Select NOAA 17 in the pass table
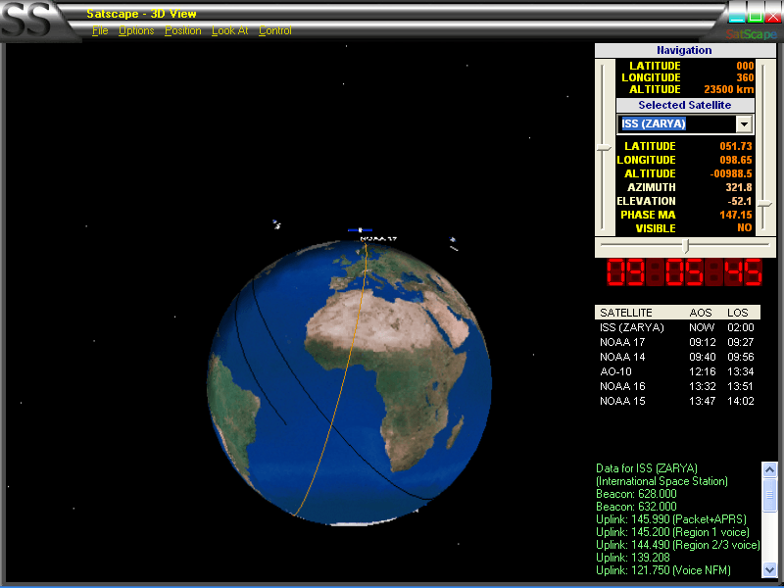The image size is (784, 588). [622, 342]
